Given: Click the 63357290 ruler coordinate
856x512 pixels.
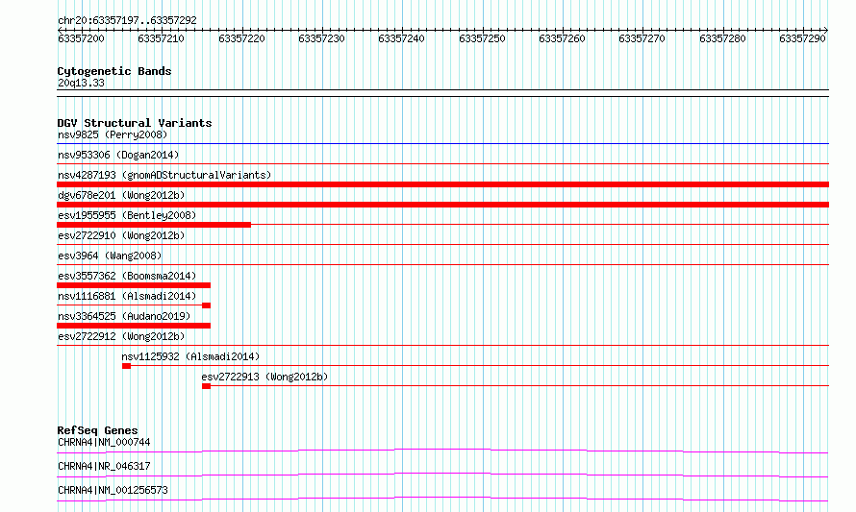Looking at the screenshot, I should tap(802, 38).
